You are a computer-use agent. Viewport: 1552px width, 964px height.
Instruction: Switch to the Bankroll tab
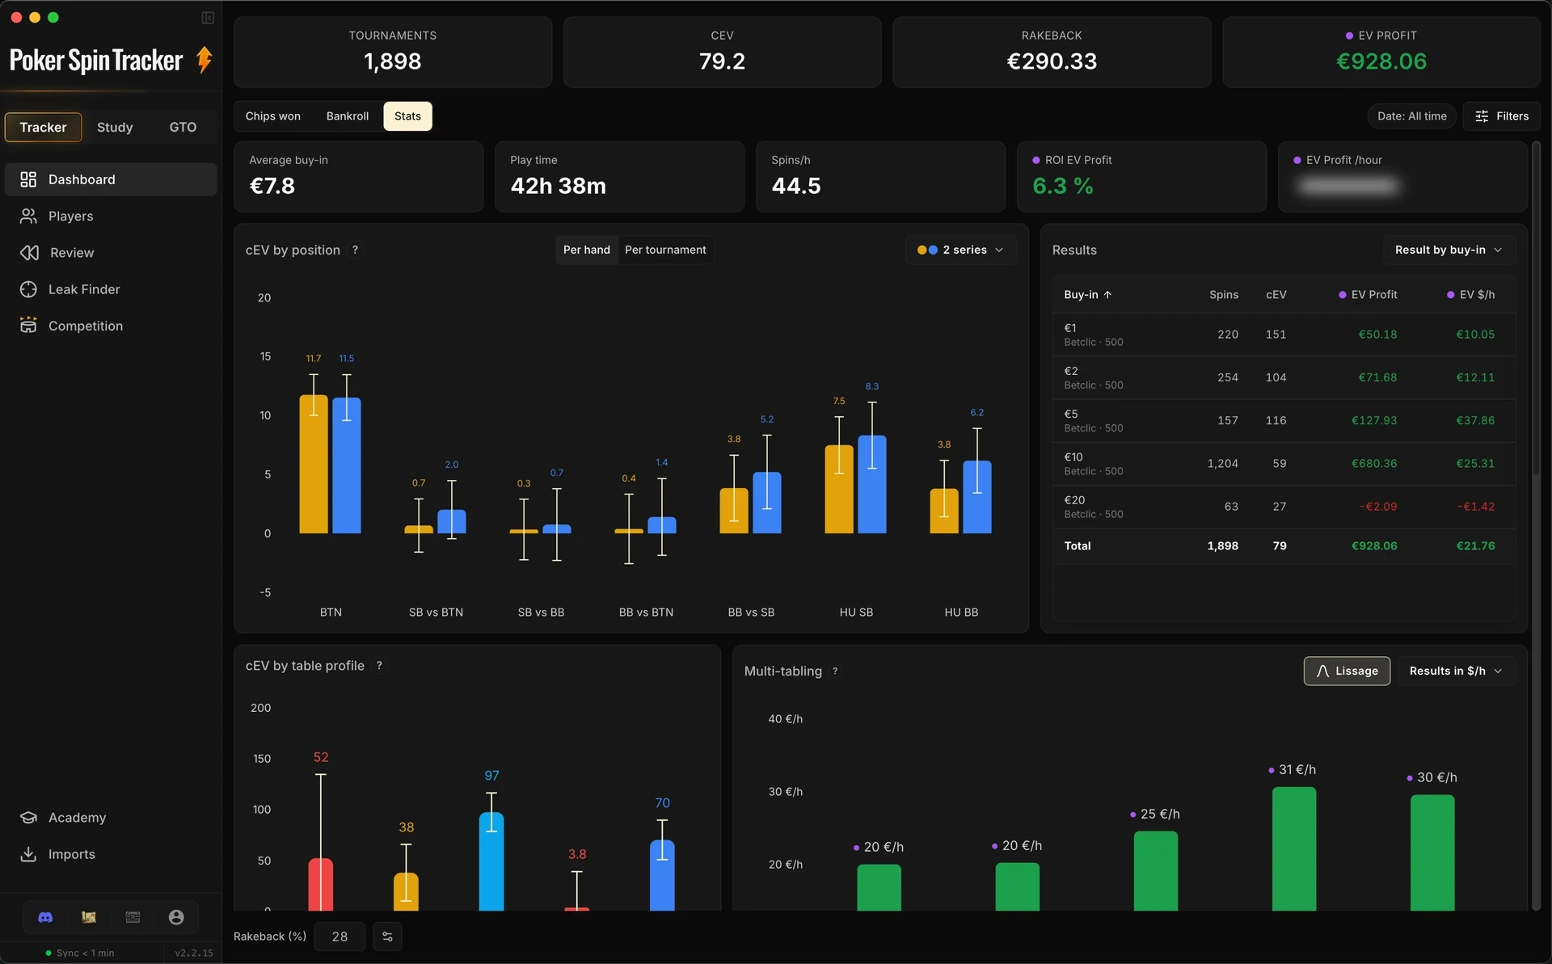pyautogui.click(x=348, y=116)
